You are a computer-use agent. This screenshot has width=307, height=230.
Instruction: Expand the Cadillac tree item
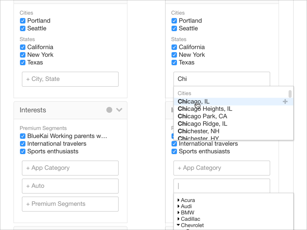179,219
